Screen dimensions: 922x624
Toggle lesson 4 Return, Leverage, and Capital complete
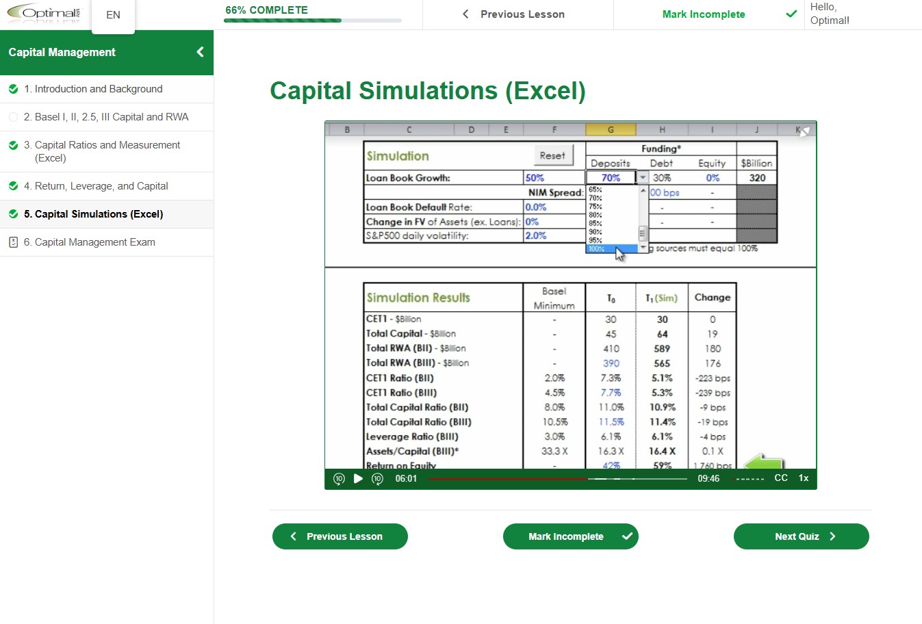(x=15, y=185)
